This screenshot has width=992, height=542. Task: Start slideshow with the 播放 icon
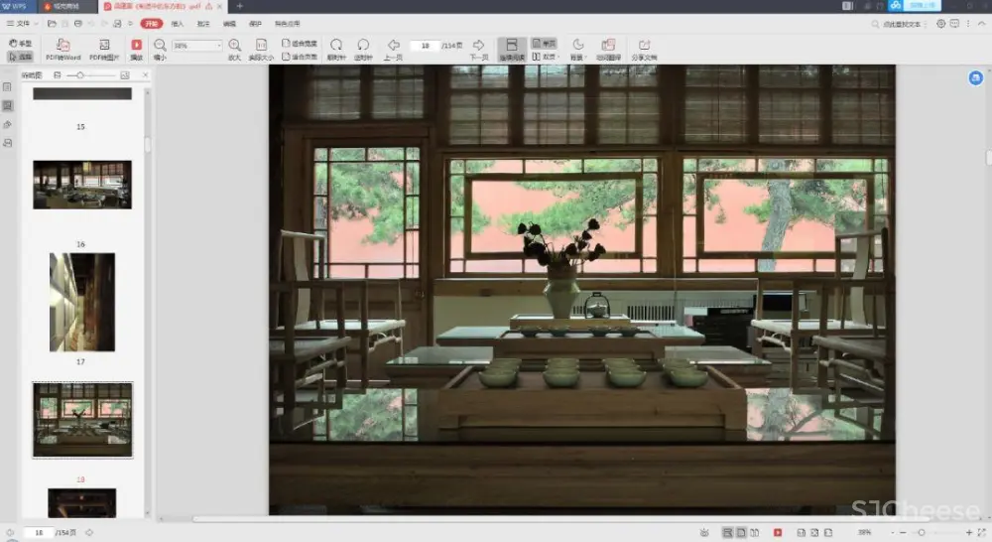coord(136,46)
